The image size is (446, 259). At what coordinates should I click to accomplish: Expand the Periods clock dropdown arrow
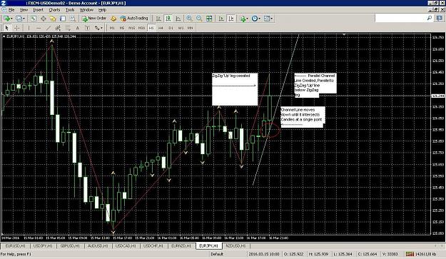coord(260,19)
